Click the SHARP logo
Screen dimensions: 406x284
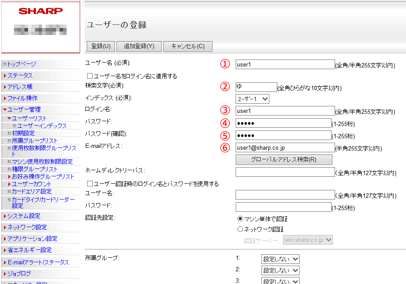tap(41, 11)
